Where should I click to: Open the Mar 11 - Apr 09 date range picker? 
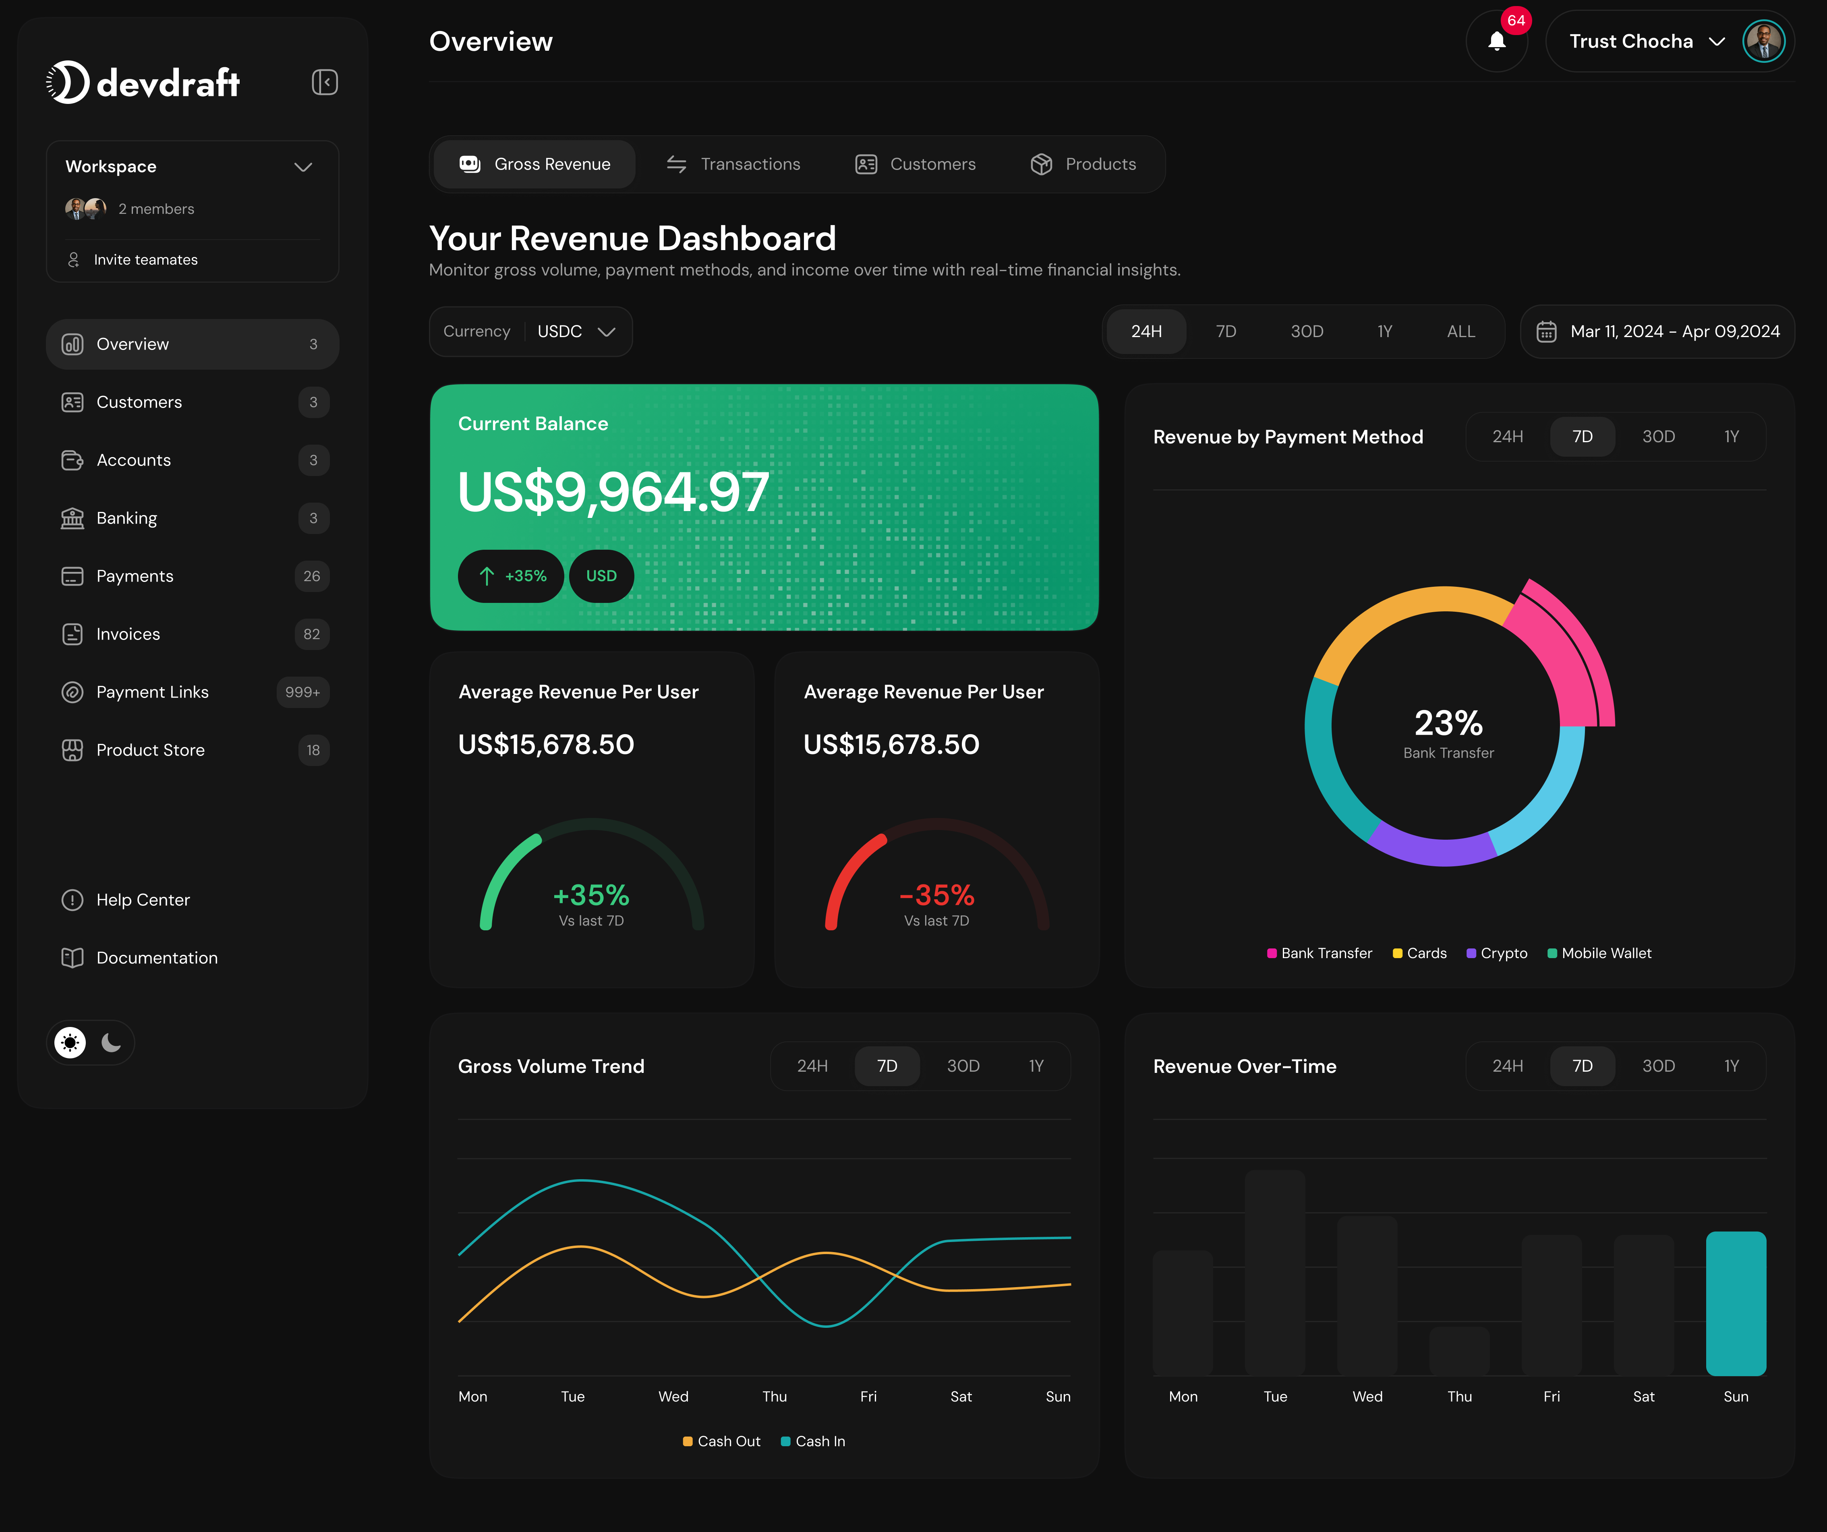click(x=1655, y=331)
